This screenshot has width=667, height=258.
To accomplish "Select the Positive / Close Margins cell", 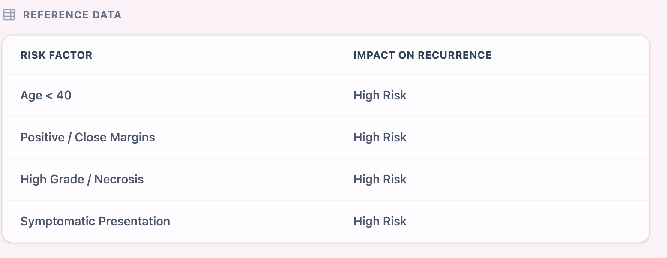I will click(87, 138).
